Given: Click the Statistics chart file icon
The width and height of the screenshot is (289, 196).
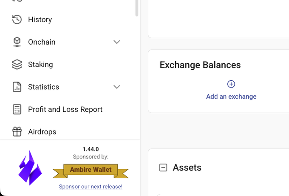Looking at the screenshot, I should pos(17,87).
